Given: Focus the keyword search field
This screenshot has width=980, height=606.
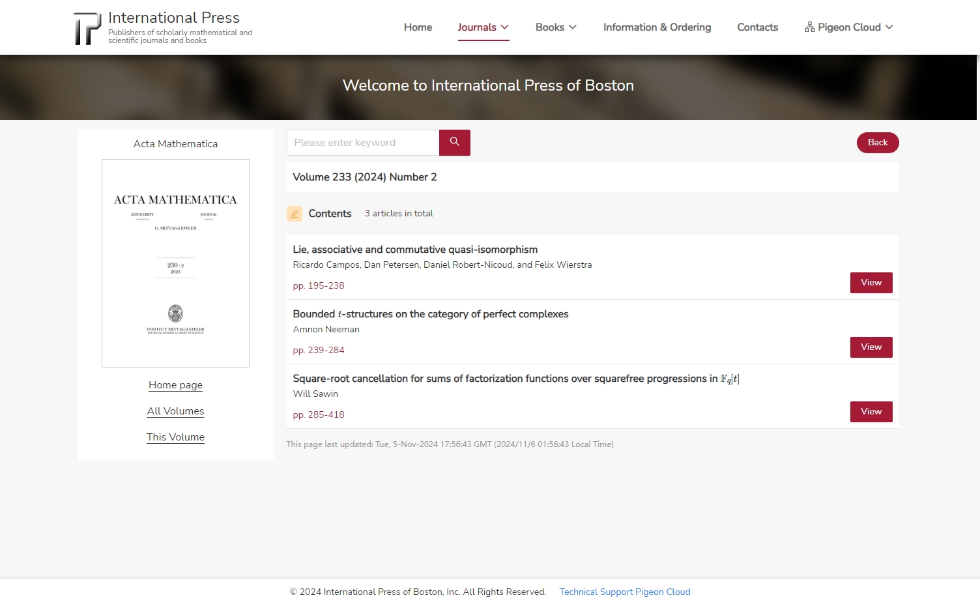Looking at the screenshot, I should 363,143.
